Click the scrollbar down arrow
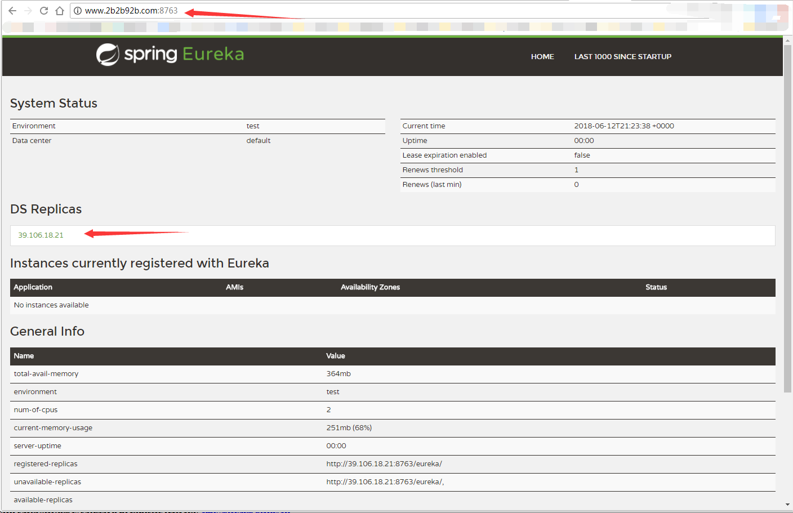 [x=787, y=505]
